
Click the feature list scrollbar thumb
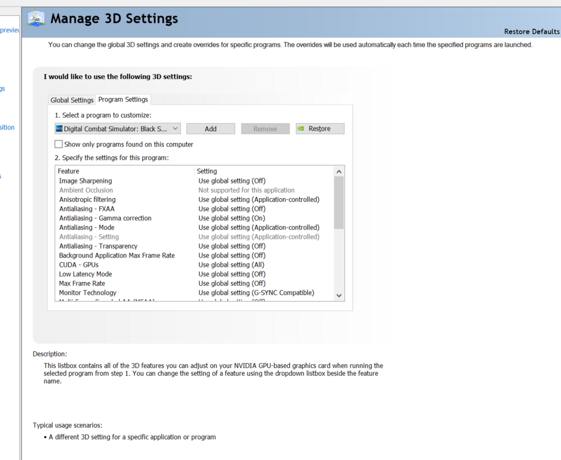point(339,202)
